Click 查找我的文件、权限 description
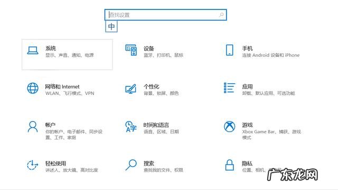The width and height of the screenshot is (338, 190). [x=163, y=170]
